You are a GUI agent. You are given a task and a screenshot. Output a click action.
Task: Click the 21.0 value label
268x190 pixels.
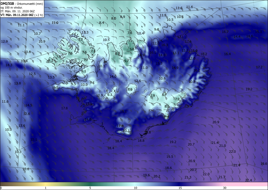[x=222, y=146]
